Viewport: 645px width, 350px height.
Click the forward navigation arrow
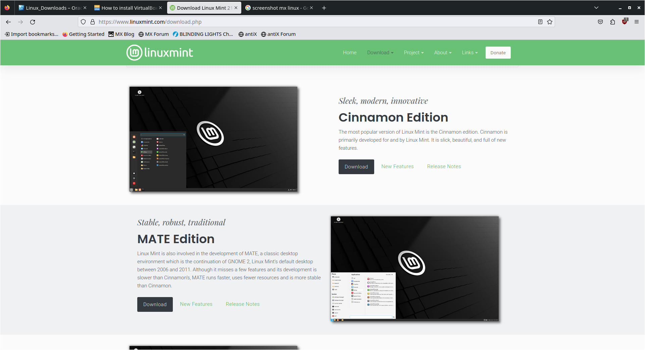(20, 22)
